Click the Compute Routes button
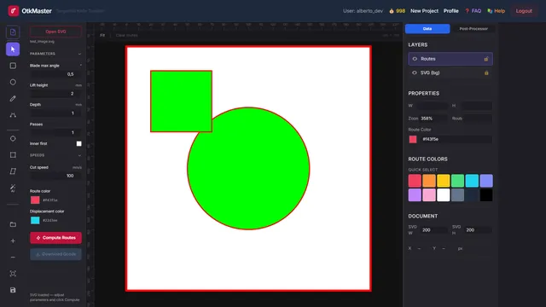Image resolution: width=546 pixels, height=307 pixels. coord(55,238)
